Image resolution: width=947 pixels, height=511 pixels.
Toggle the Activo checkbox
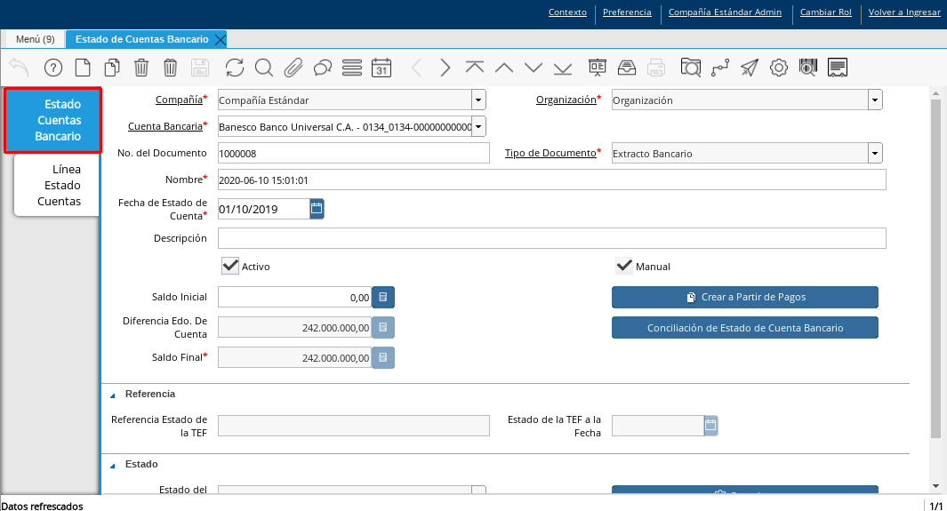(230, 266)
